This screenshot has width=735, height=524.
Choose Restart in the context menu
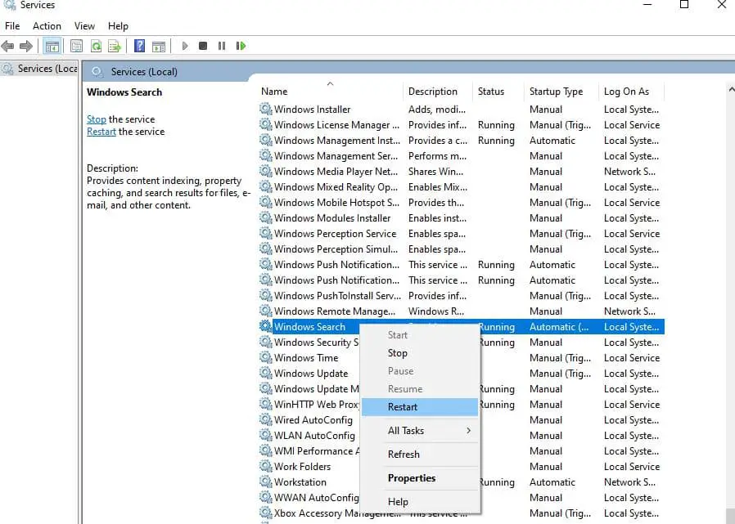[x=420, y=407]
